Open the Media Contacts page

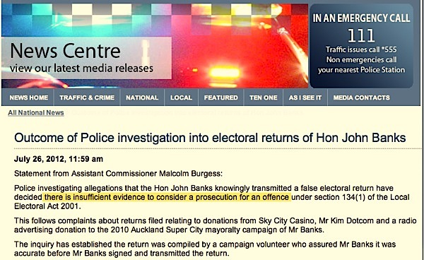pos(362,97)
